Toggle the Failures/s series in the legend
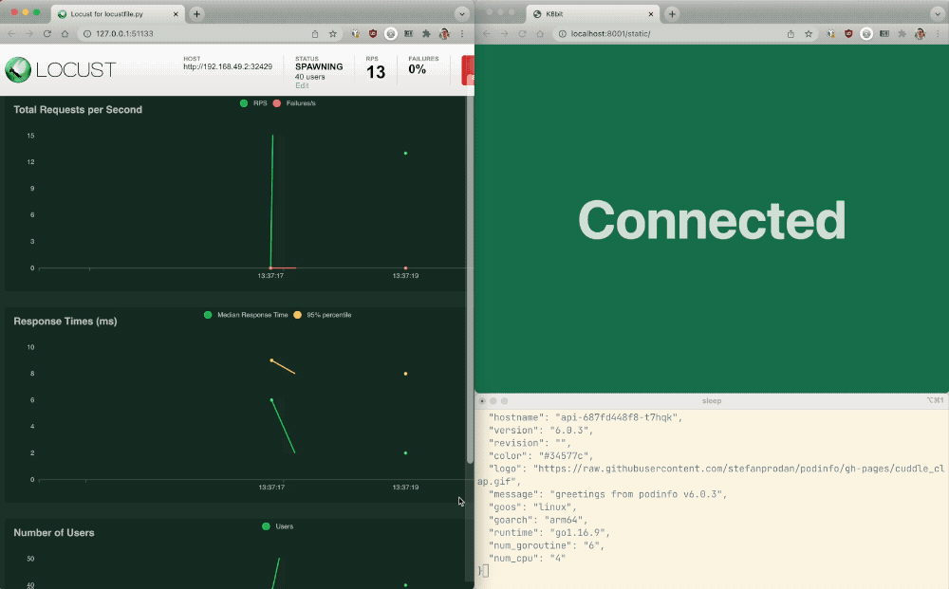This screenshot has height=589, width=949. point(294,103)
